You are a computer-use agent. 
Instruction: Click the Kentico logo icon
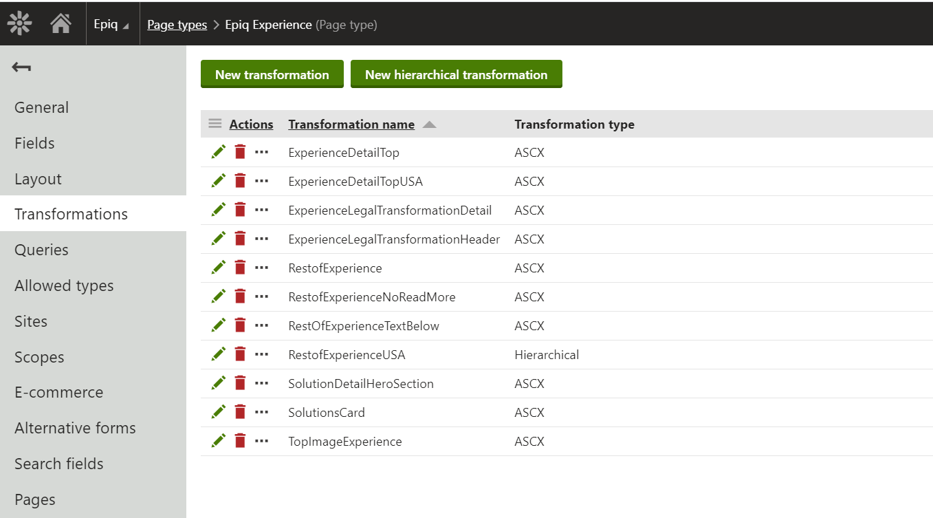pyautogui.click(x=19, y=23)
